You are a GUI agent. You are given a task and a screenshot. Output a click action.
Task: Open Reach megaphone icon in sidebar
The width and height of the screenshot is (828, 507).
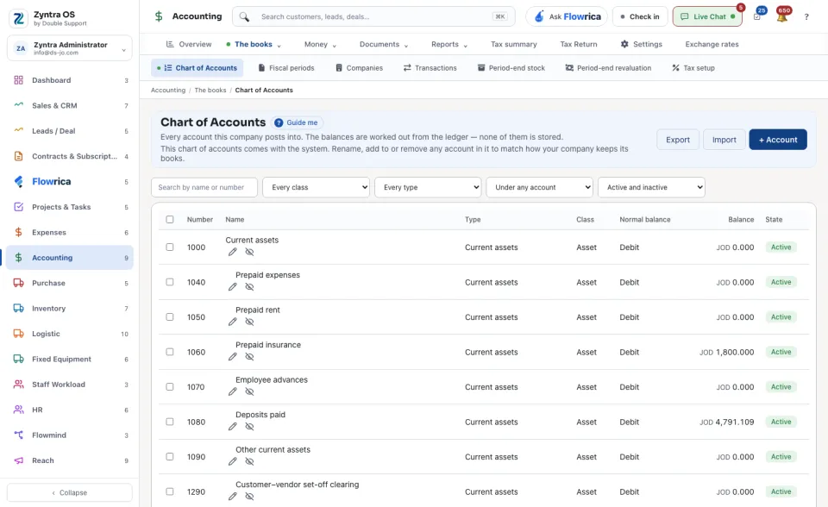18,460
